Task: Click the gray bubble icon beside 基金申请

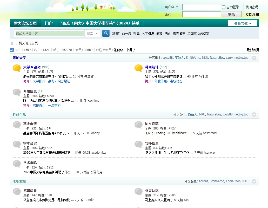Action: 17,125
